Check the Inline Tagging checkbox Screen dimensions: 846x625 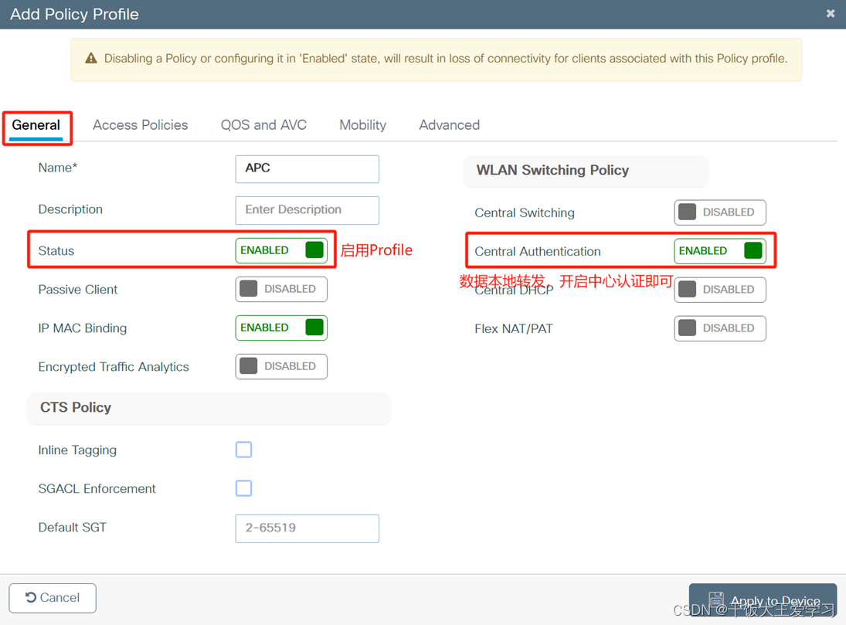click(243, 450)
